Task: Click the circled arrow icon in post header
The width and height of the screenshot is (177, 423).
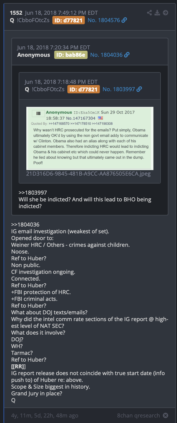Action: pos(165,13)
